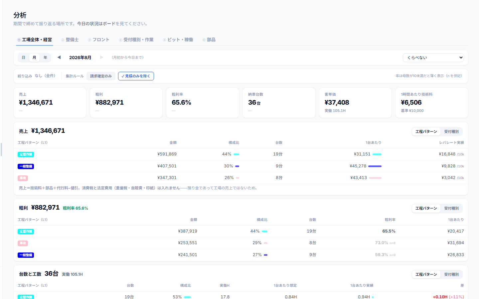Select 受付種別 in the 売上 section
479x299 pixels.
(x=451, y=132)
